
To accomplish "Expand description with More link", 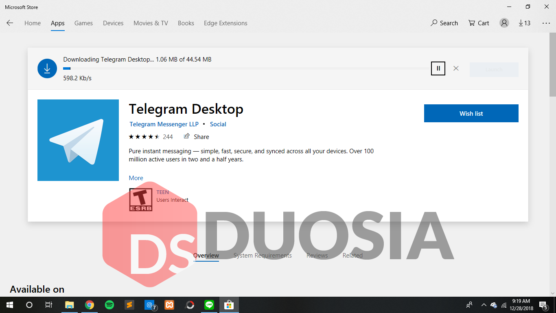I will (x=136, y=178).
